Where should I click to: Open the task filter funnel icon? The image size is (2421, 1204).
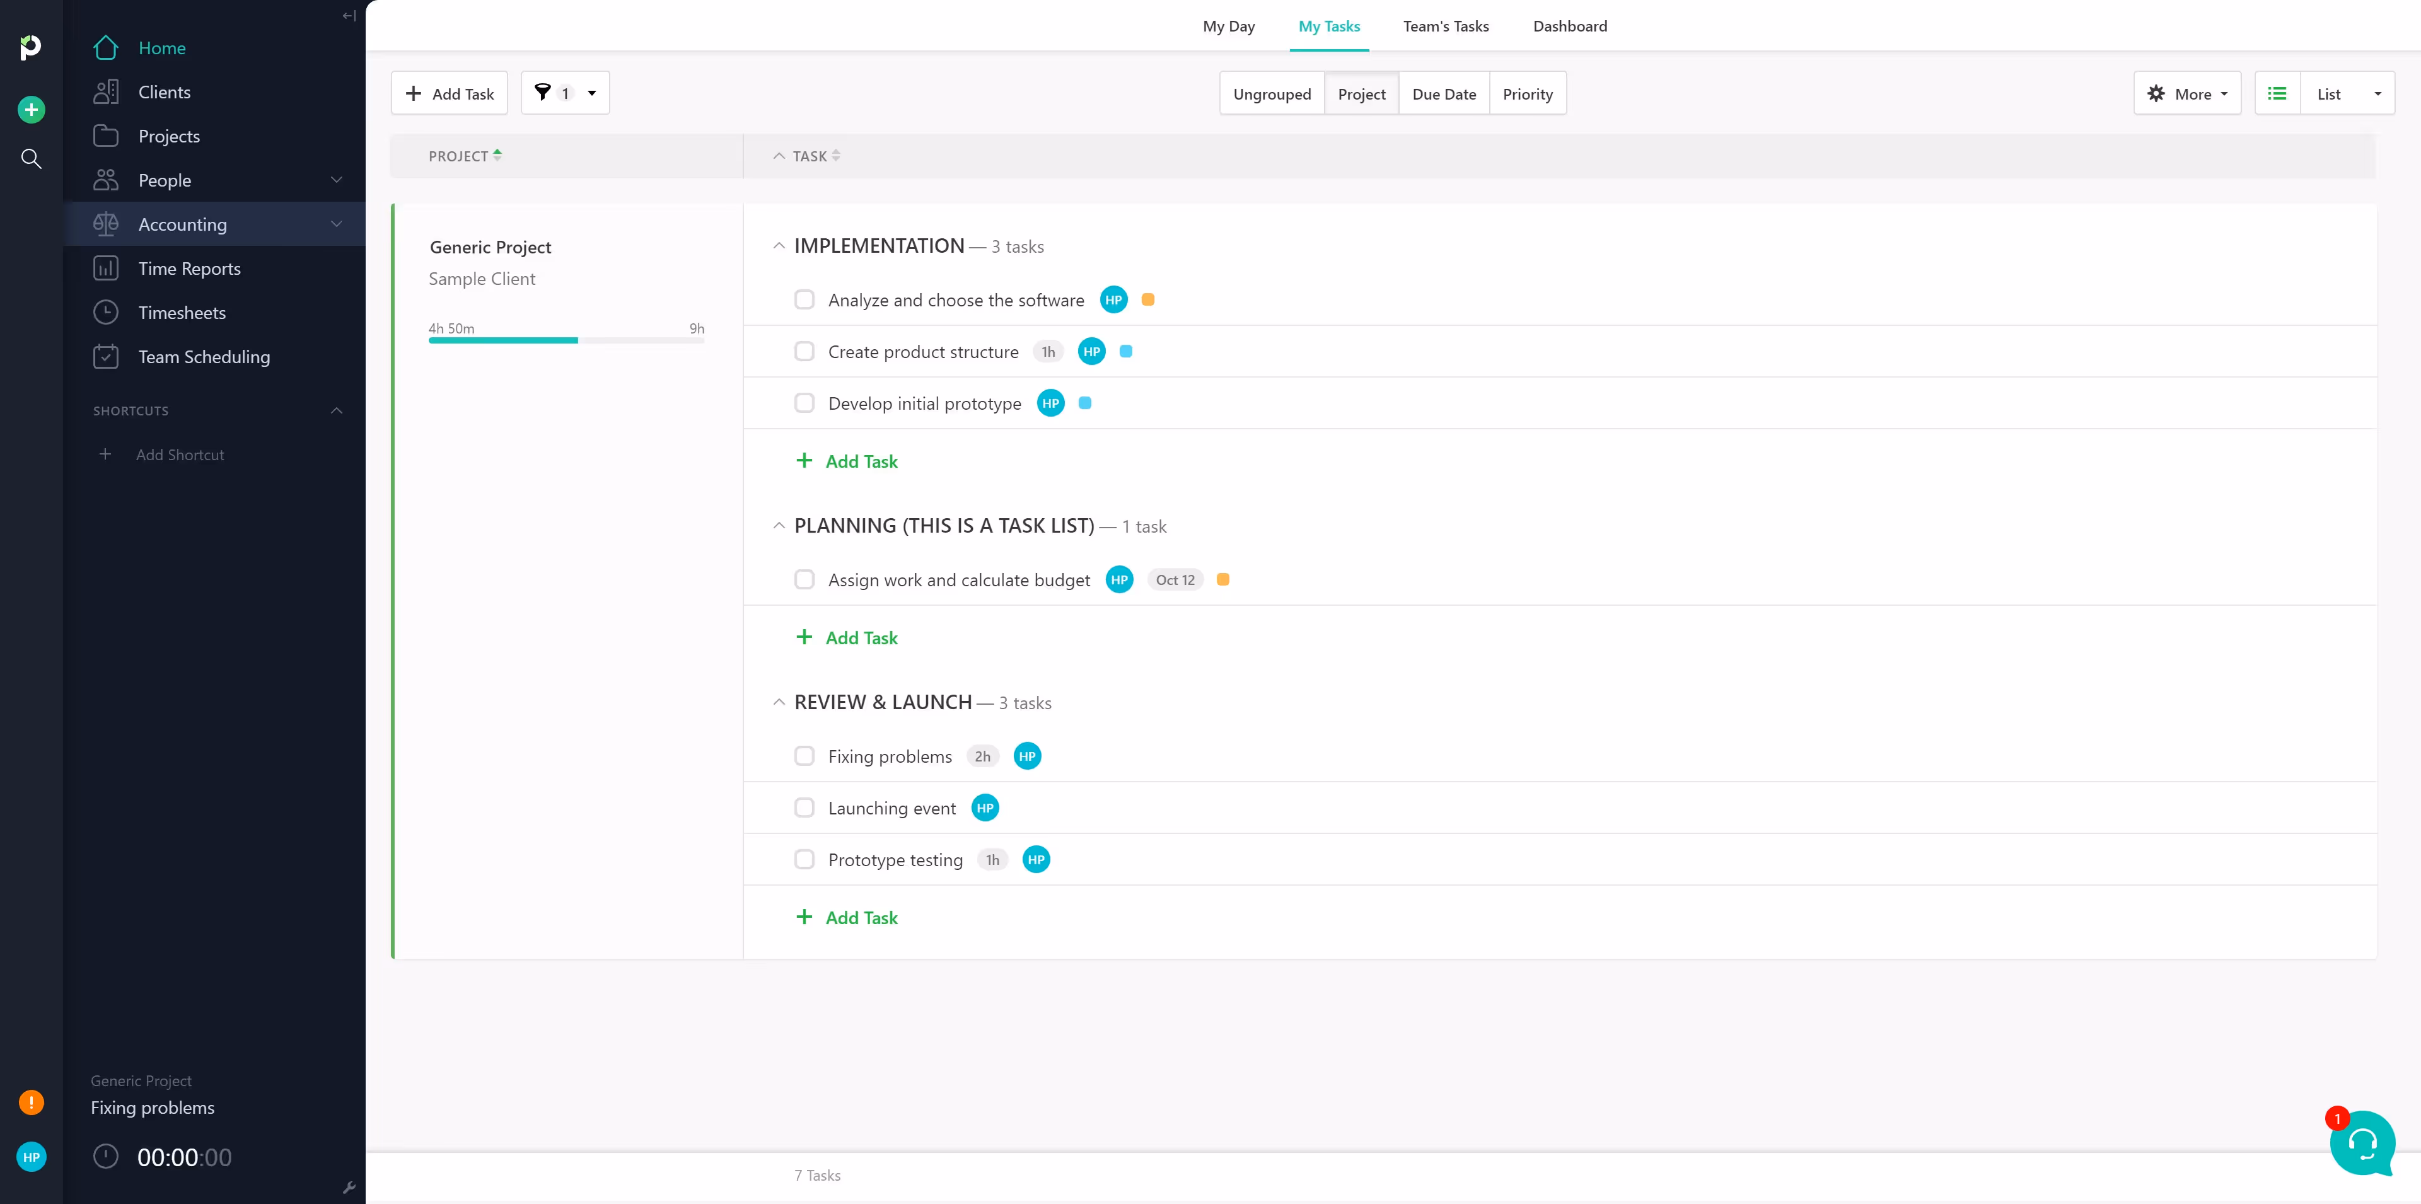click(543, 93)
